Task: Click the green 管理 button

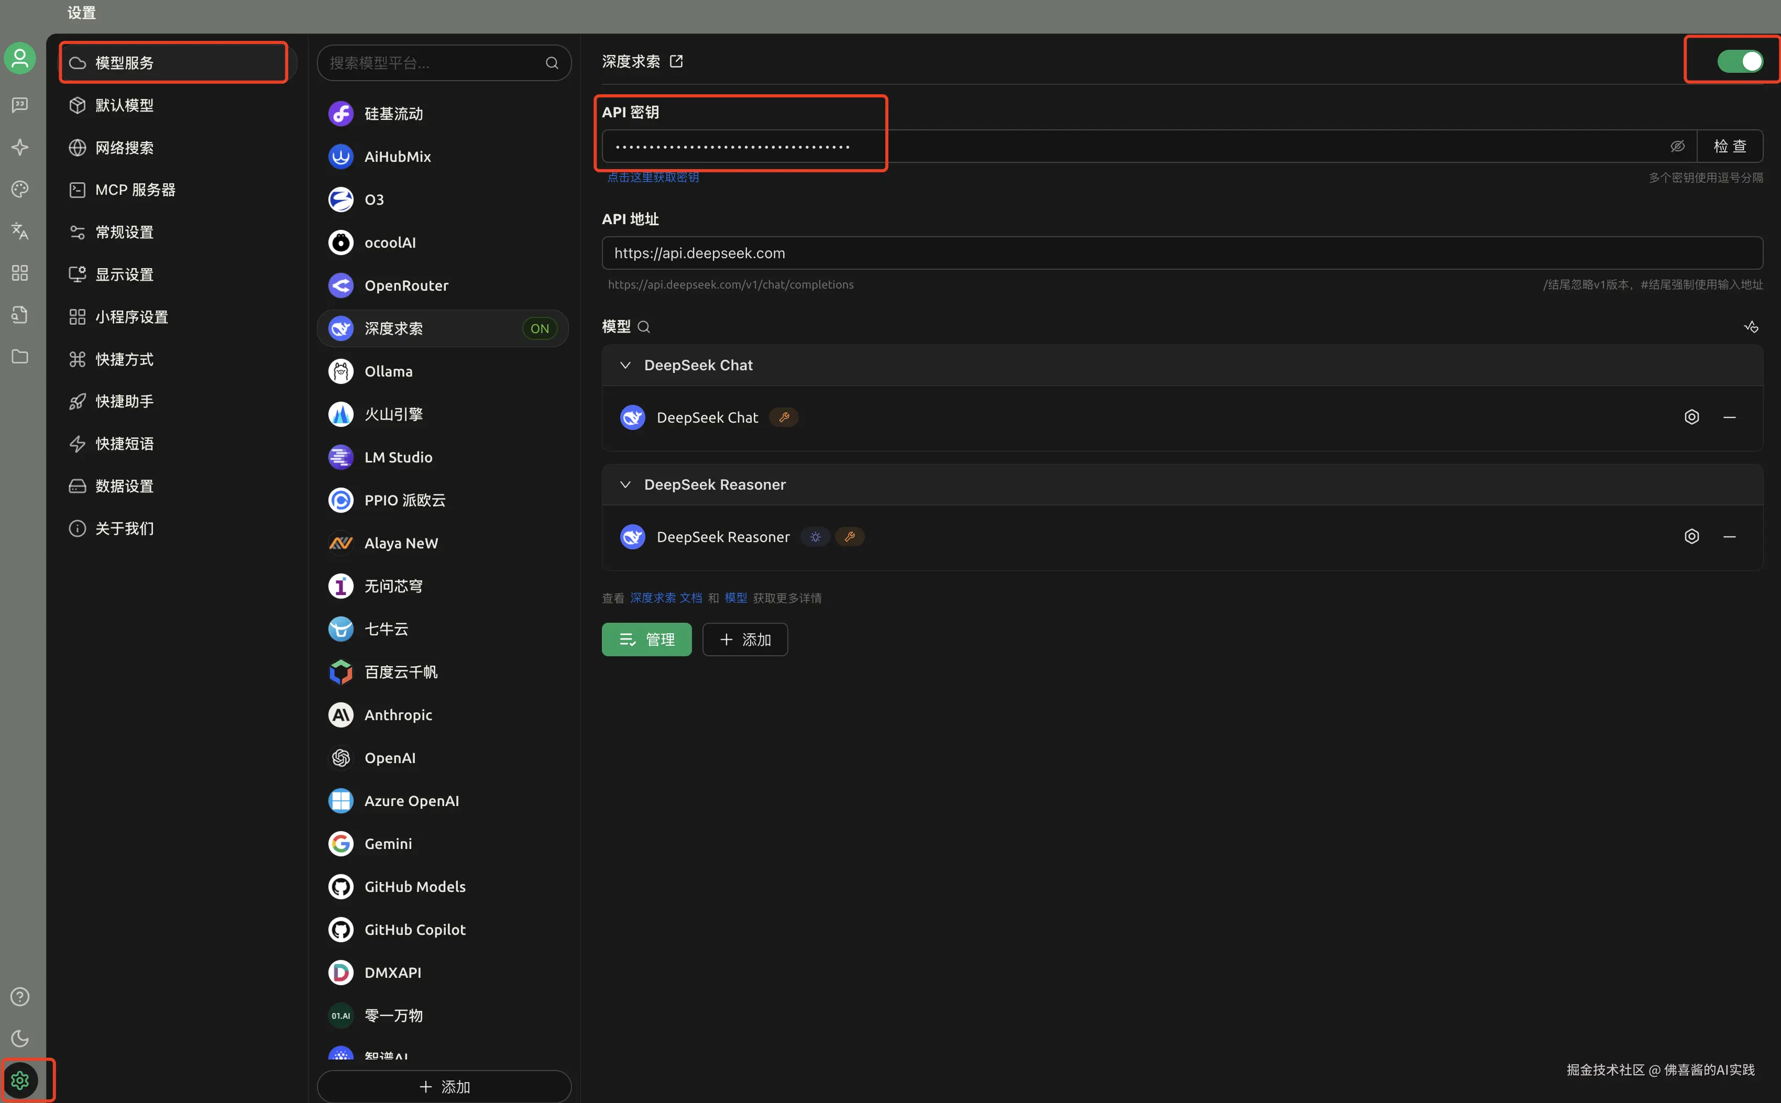Action: point(646,640)
